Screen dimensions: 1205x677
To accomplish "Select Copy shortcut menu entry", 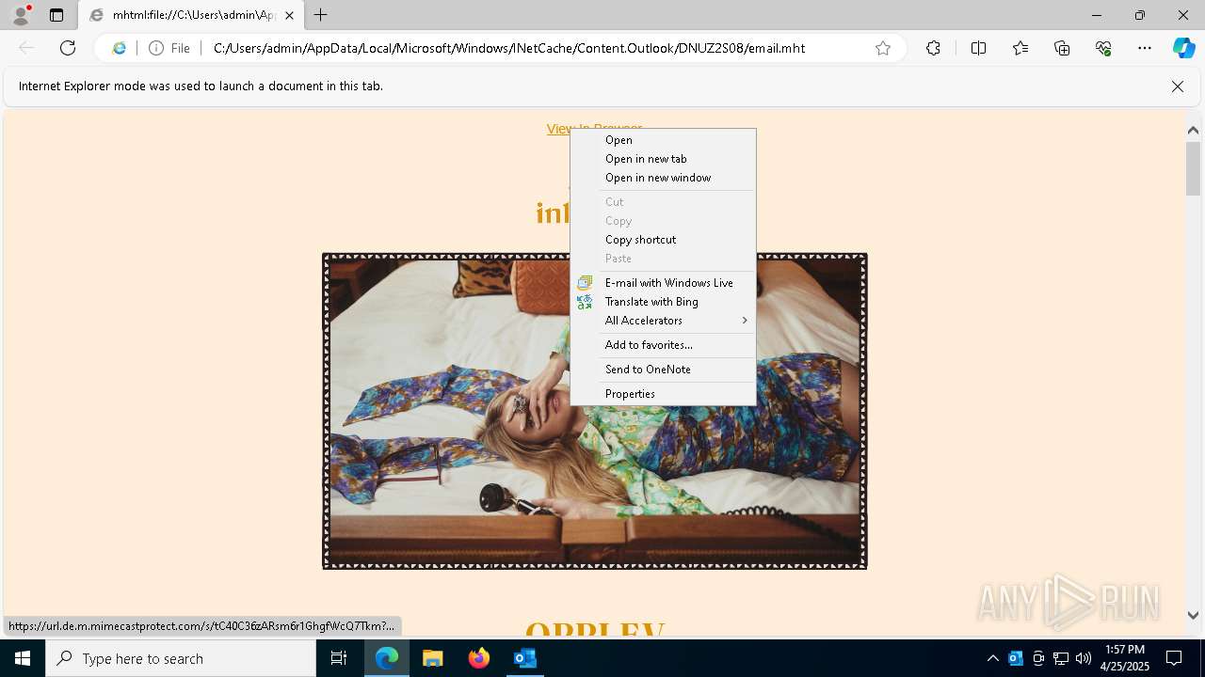I will click(x=663, y=240).
